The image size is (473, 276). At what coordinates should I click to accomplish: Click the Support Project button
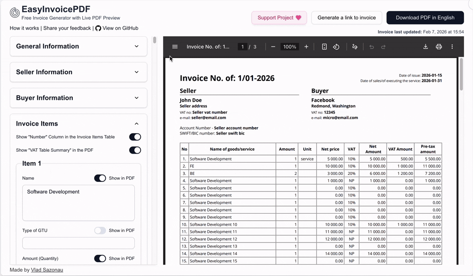(279, 18)
